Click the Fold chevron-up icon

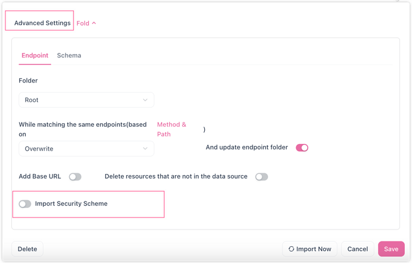point(94,23)
